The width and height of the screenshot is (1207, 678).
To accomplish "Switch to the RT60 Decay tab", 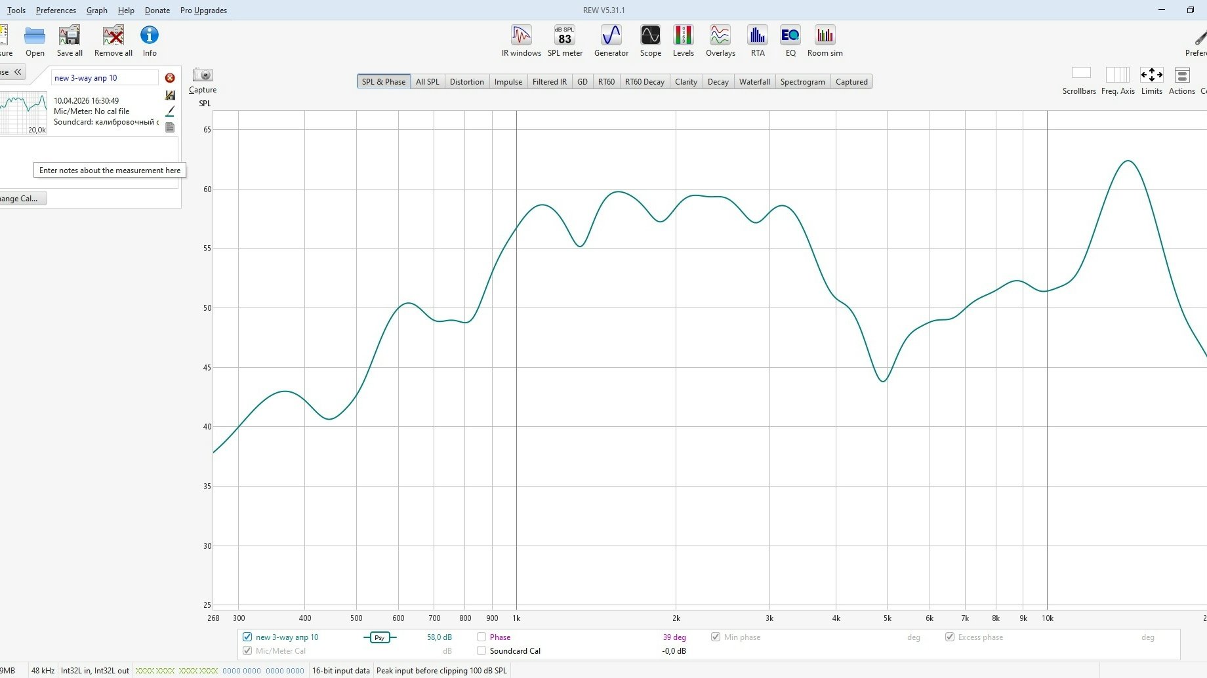I will point(645,82).
